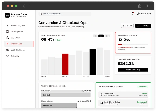The width and height of the screenshot is (157, 112).
Task: Click Reviver Autos account name
Action: [146, 14]
